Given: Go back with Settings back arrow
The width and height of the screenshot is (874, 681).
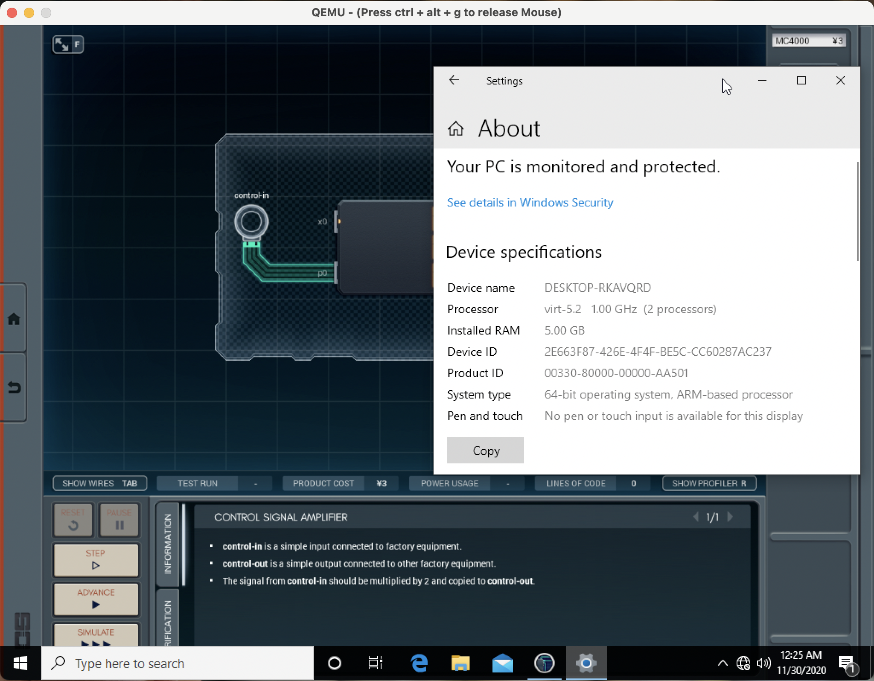Looking at the screenshot, I should pos(454,80).
